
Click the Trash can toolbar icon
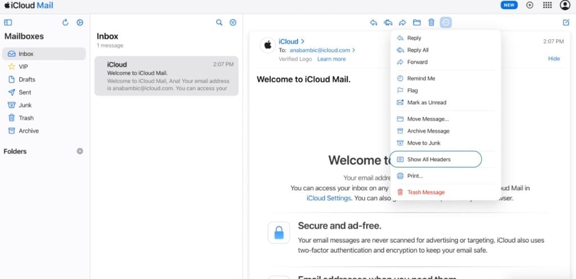coord(431,22)
